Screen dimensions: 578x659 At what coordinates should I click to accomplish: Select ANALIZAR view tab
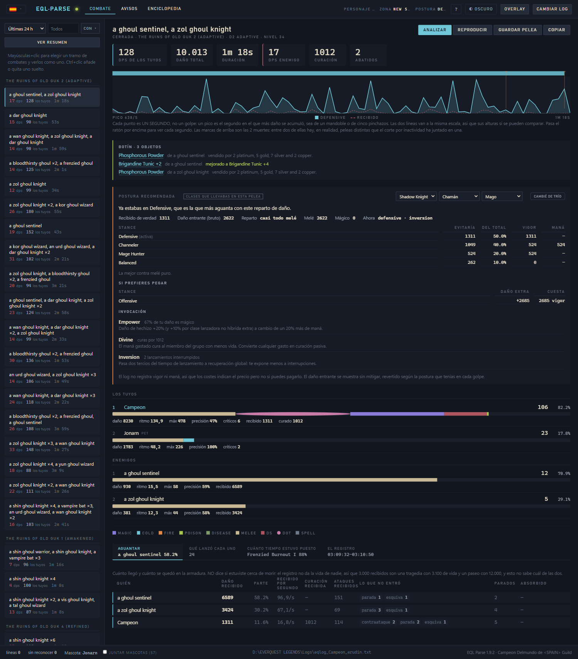pos(435,30)
